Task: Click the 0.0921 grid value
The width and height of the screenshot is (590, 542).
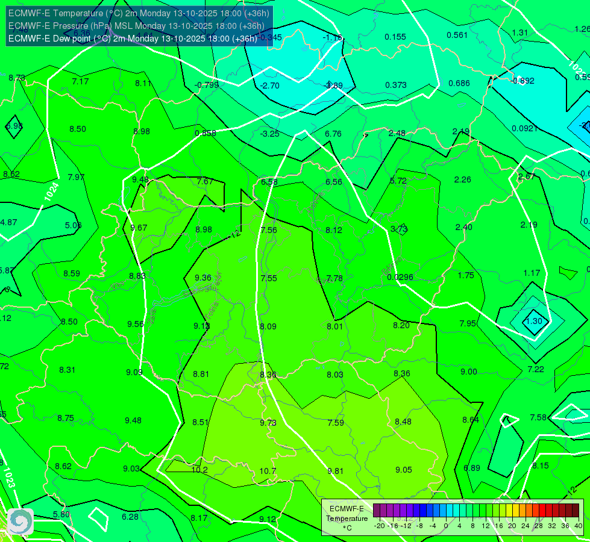Action: (524, 129)
